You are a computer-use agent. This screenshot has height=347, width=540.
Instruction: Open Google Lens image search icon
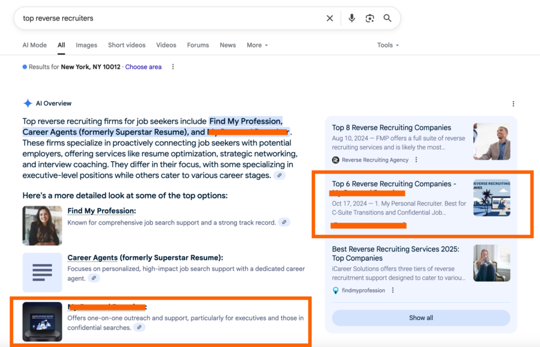coord(370,18)
